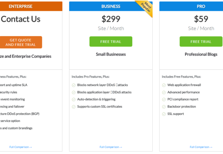Click checkmark icon beside Blocks network layer DDoS

click(73, 85)
